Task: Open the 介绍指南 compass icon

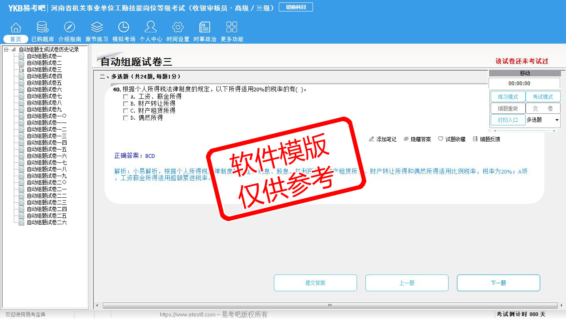Action: (70, 27)
